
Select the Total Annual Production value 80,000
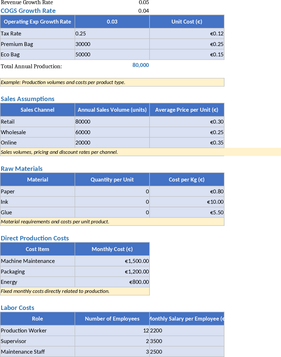[140, 65]
